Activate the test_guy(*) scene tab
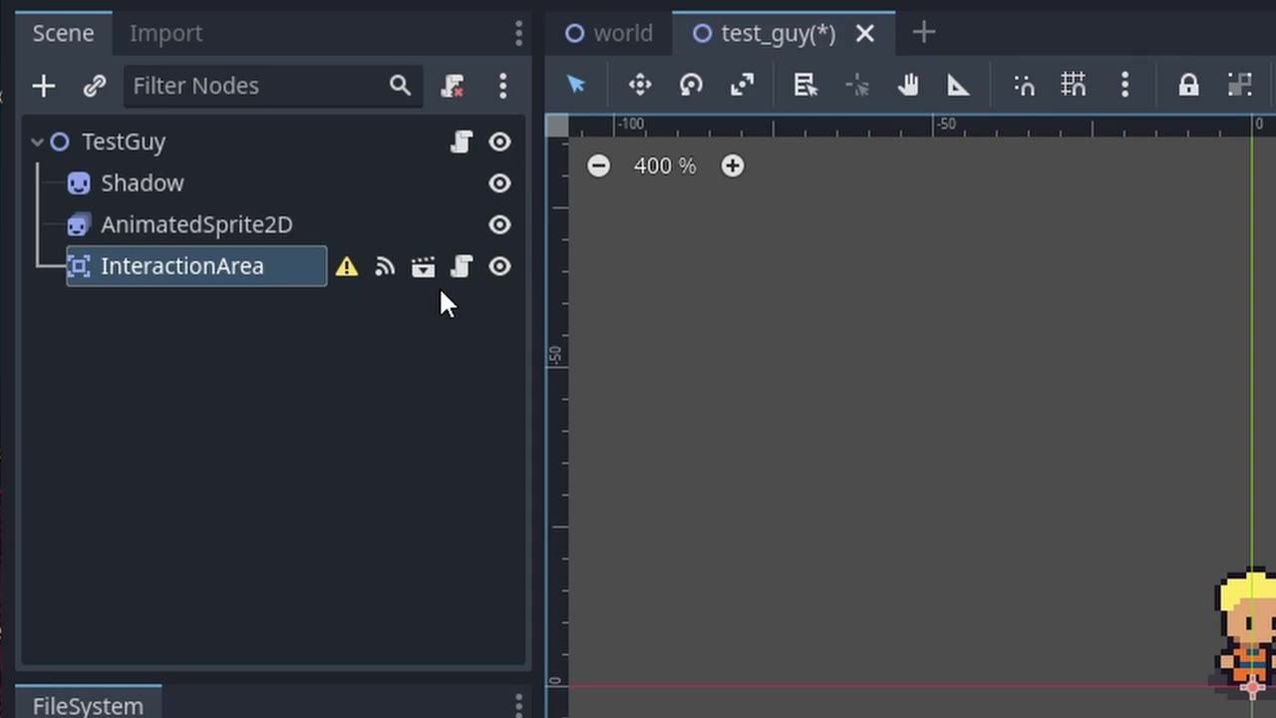This screenshot has width=1276, height=718. (x=779, y=33)
